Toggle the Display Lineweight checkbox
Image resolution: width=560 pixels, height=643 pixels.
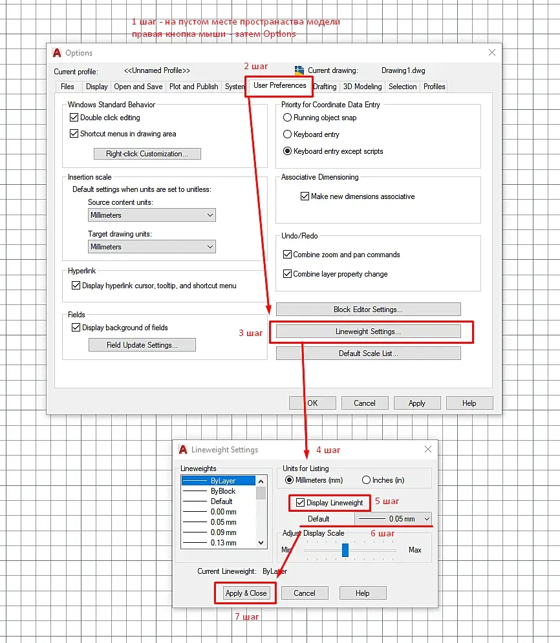pyautogui.click(x=300, y=502)
